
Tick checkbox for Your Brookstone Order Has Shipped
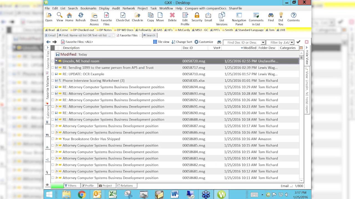coord(53,139)
